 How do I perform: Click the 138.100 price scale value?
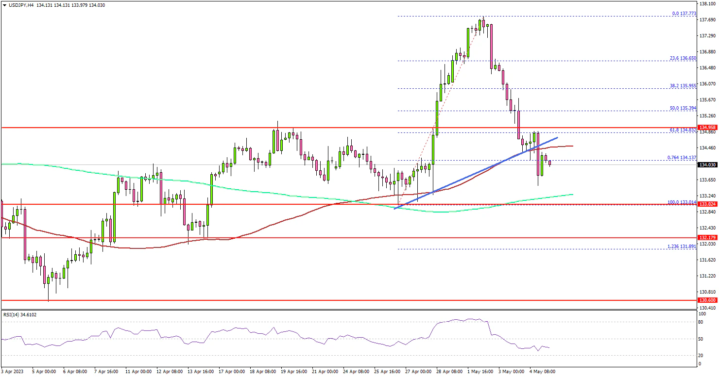coord(707,3)
